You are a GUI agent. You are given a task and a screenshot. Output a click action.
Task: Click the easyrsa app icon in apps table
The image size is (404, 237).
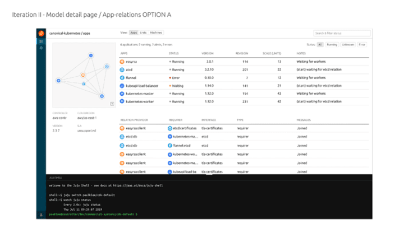122,62
